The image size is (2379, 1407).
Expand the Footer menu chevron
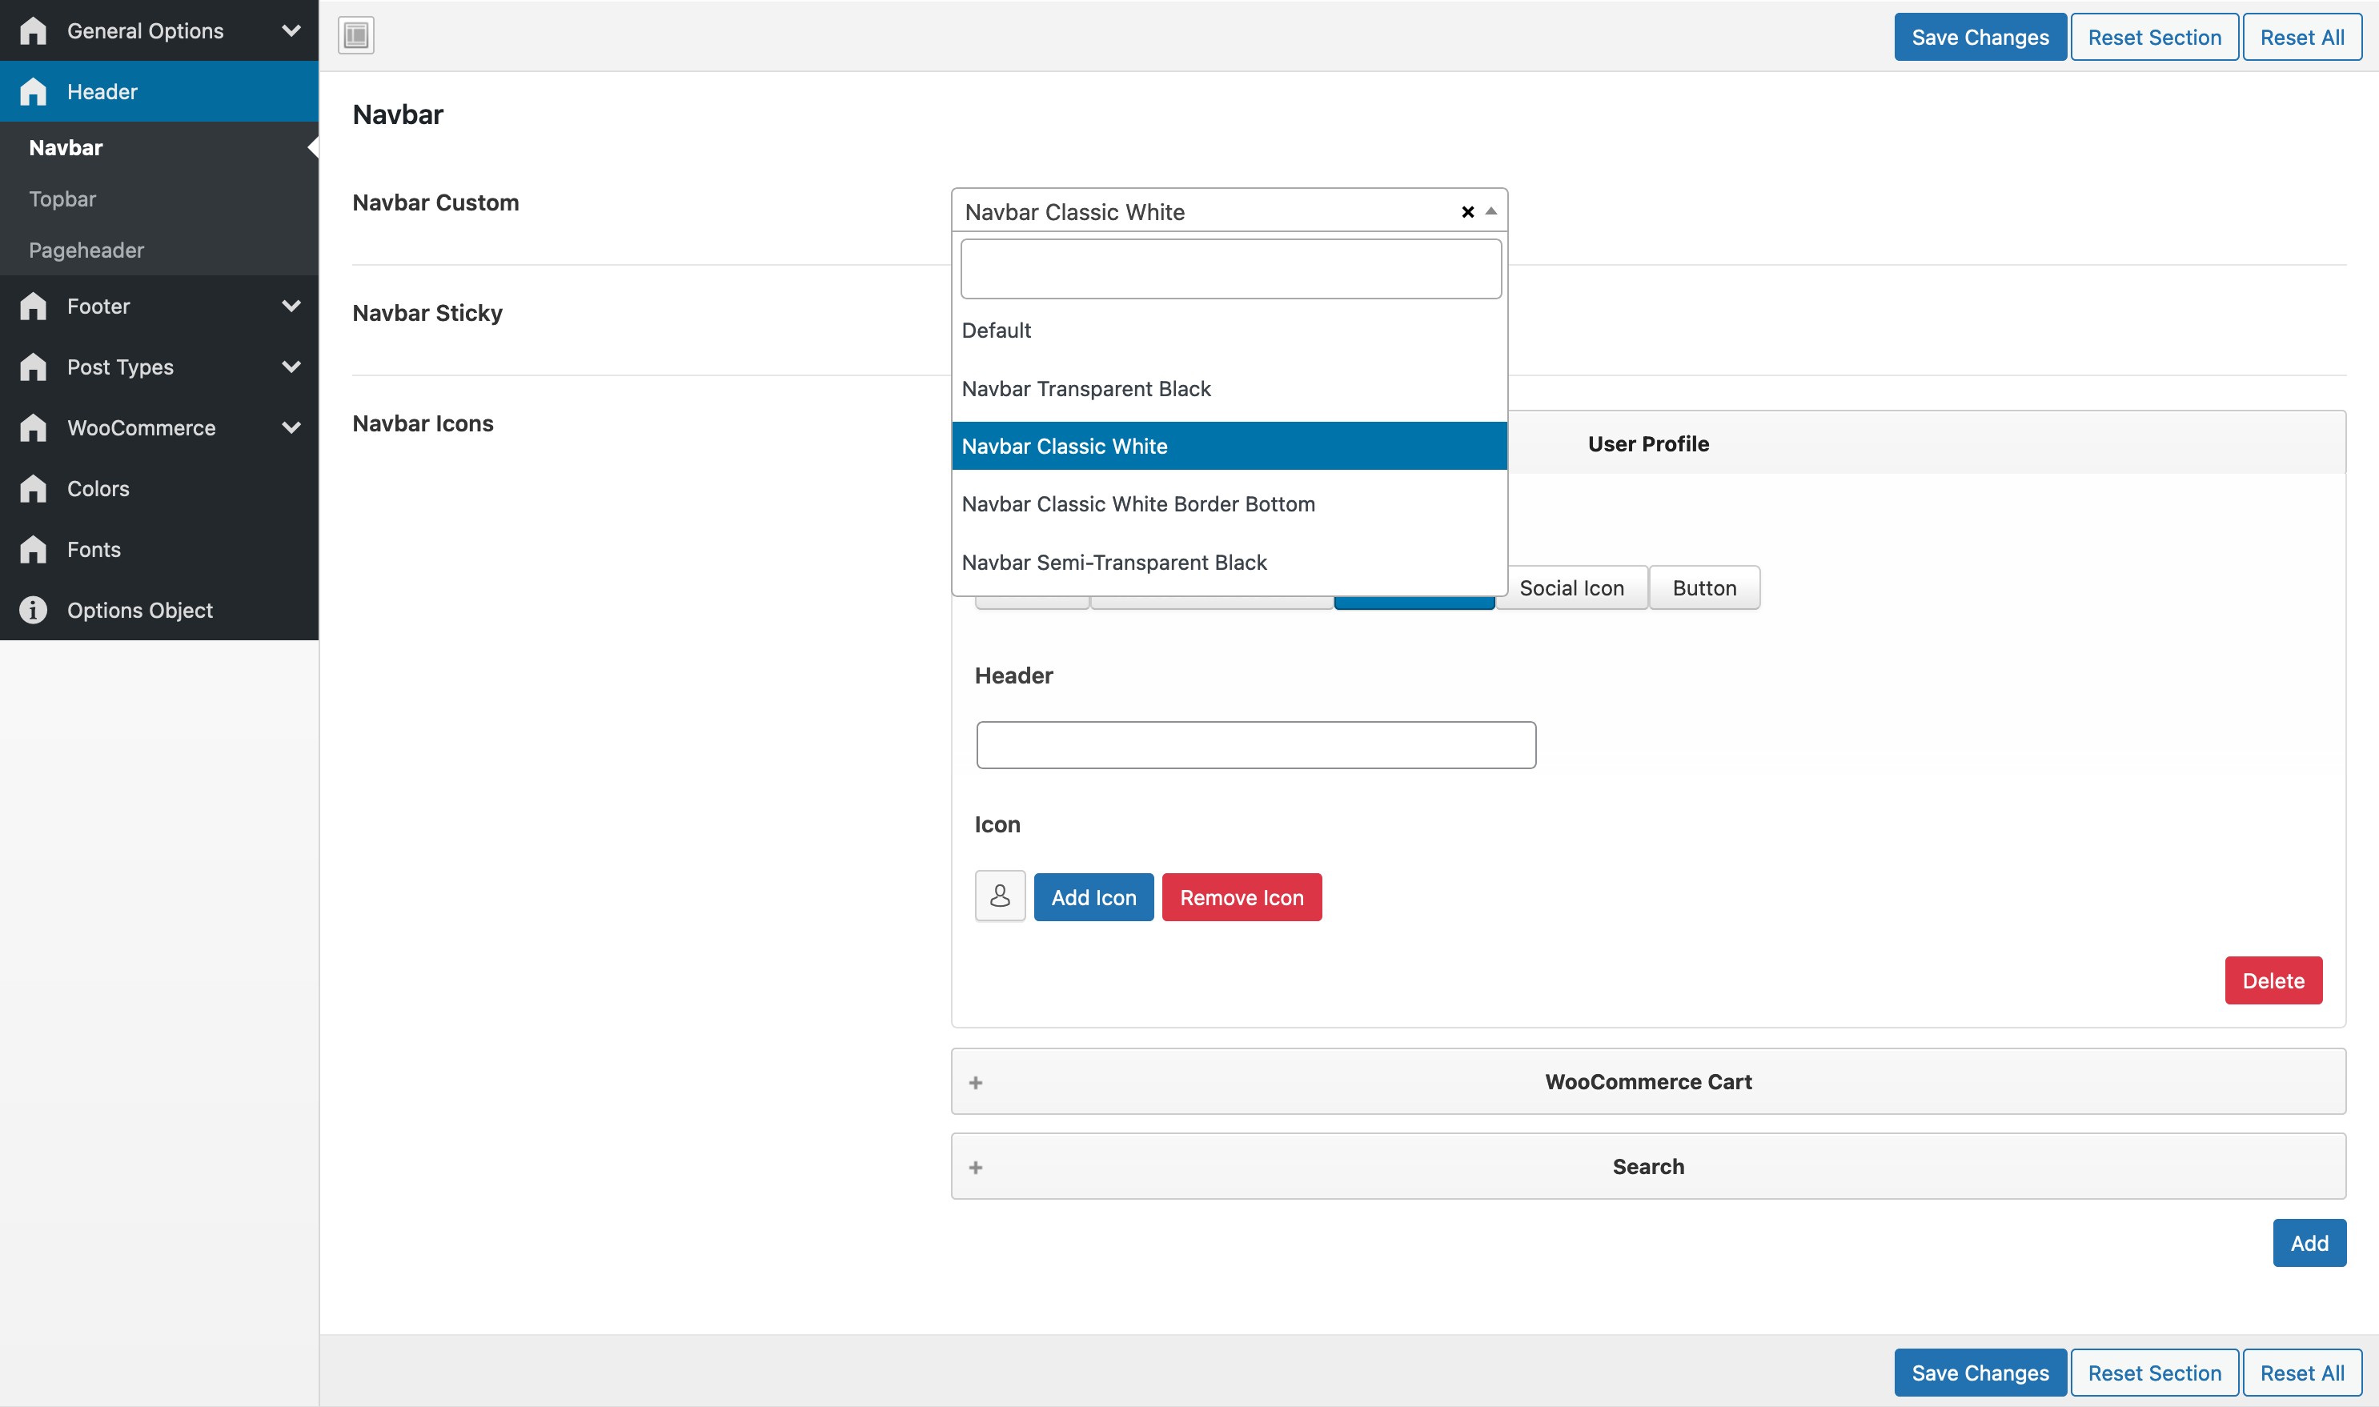tap(292, 305)
